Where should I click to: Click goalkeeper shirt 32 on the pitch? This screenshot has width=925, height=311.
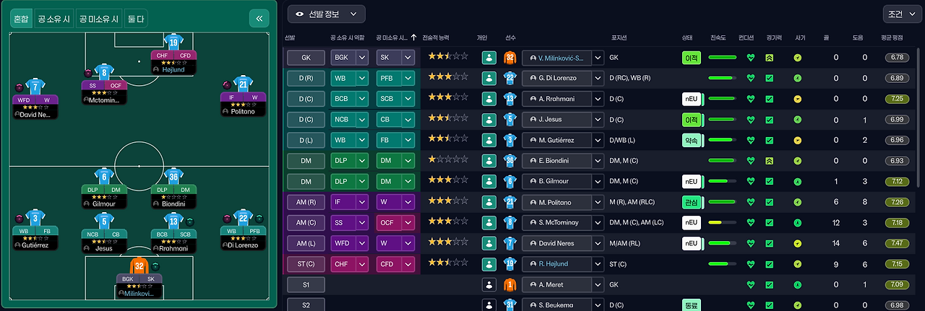tap(139, 267)
